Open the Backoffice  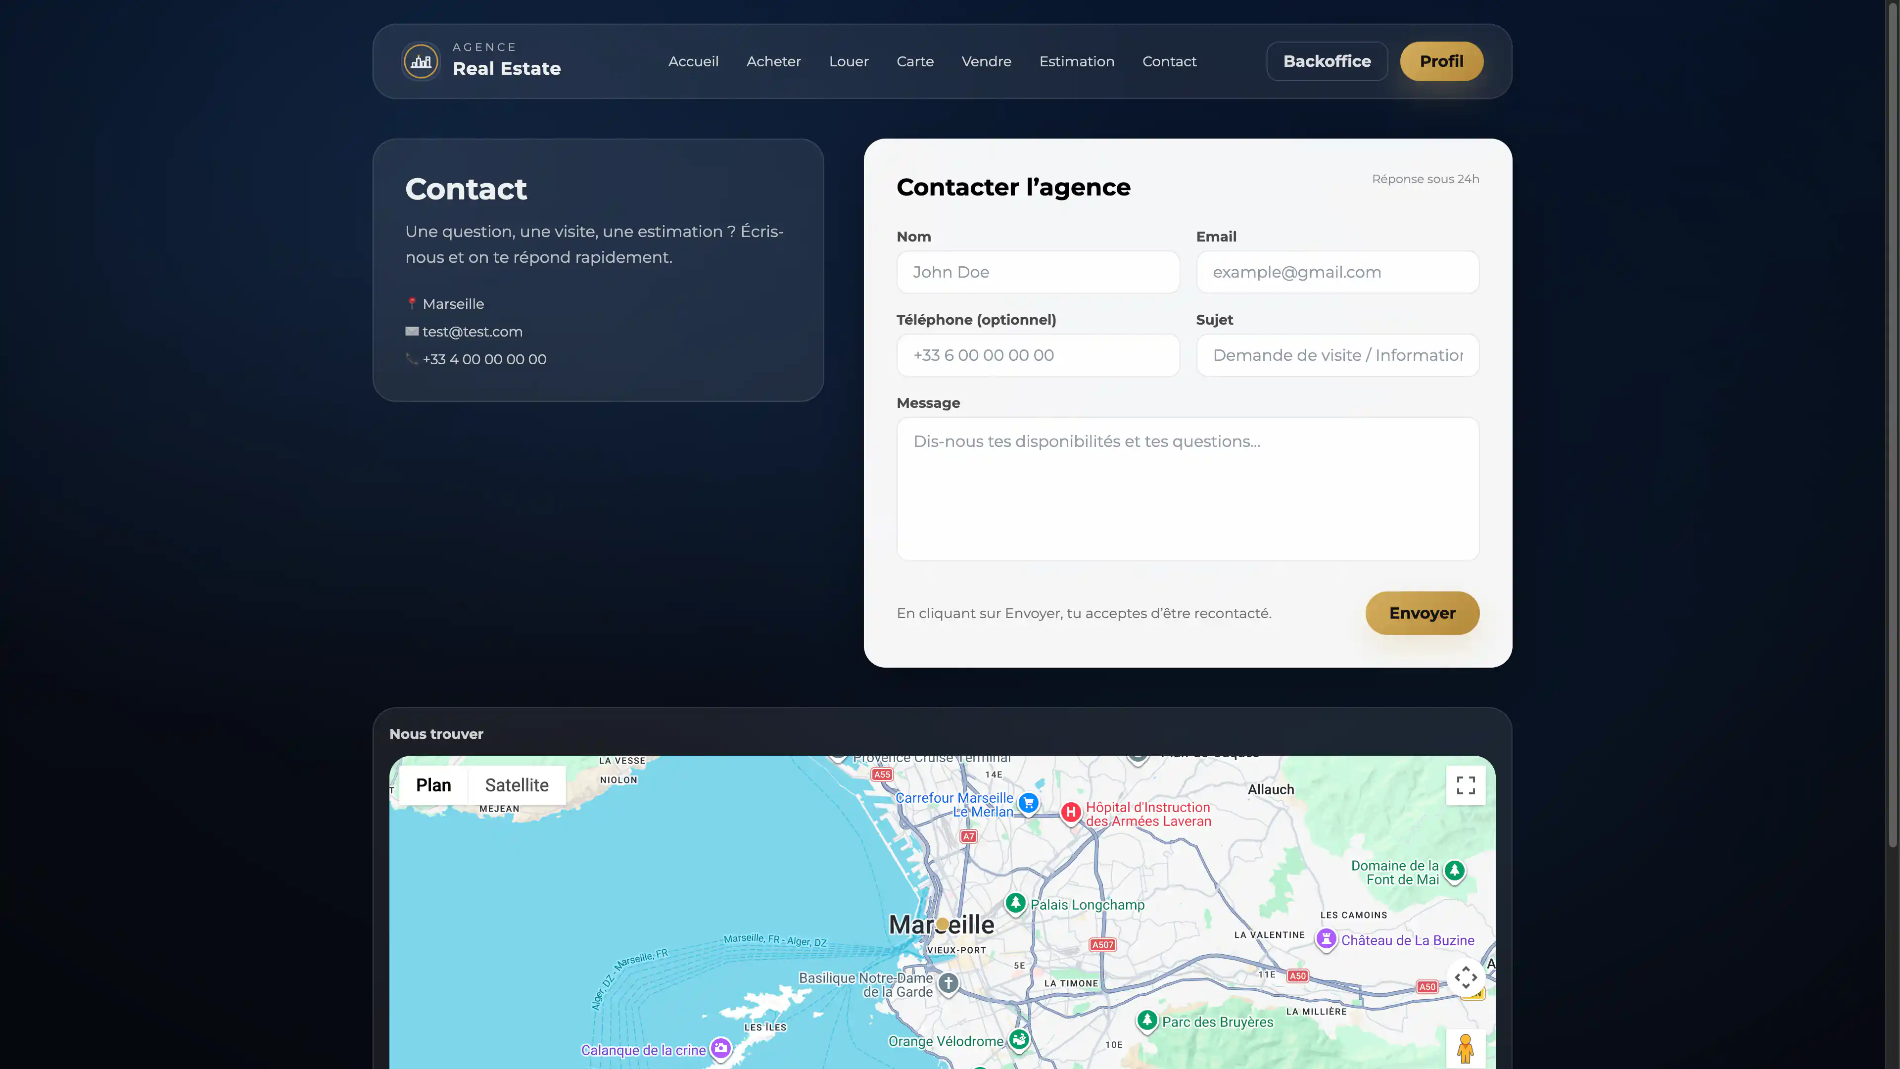(1326, 61)
